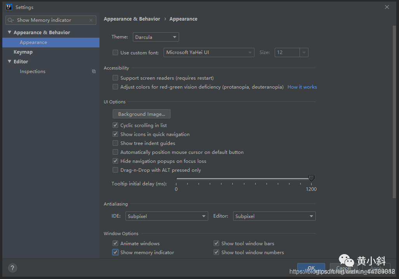The width and height of the screenshot is (399, 279).
Task: Enable Adjust colors for red-green vision deficiency
Action: point(115,87)
